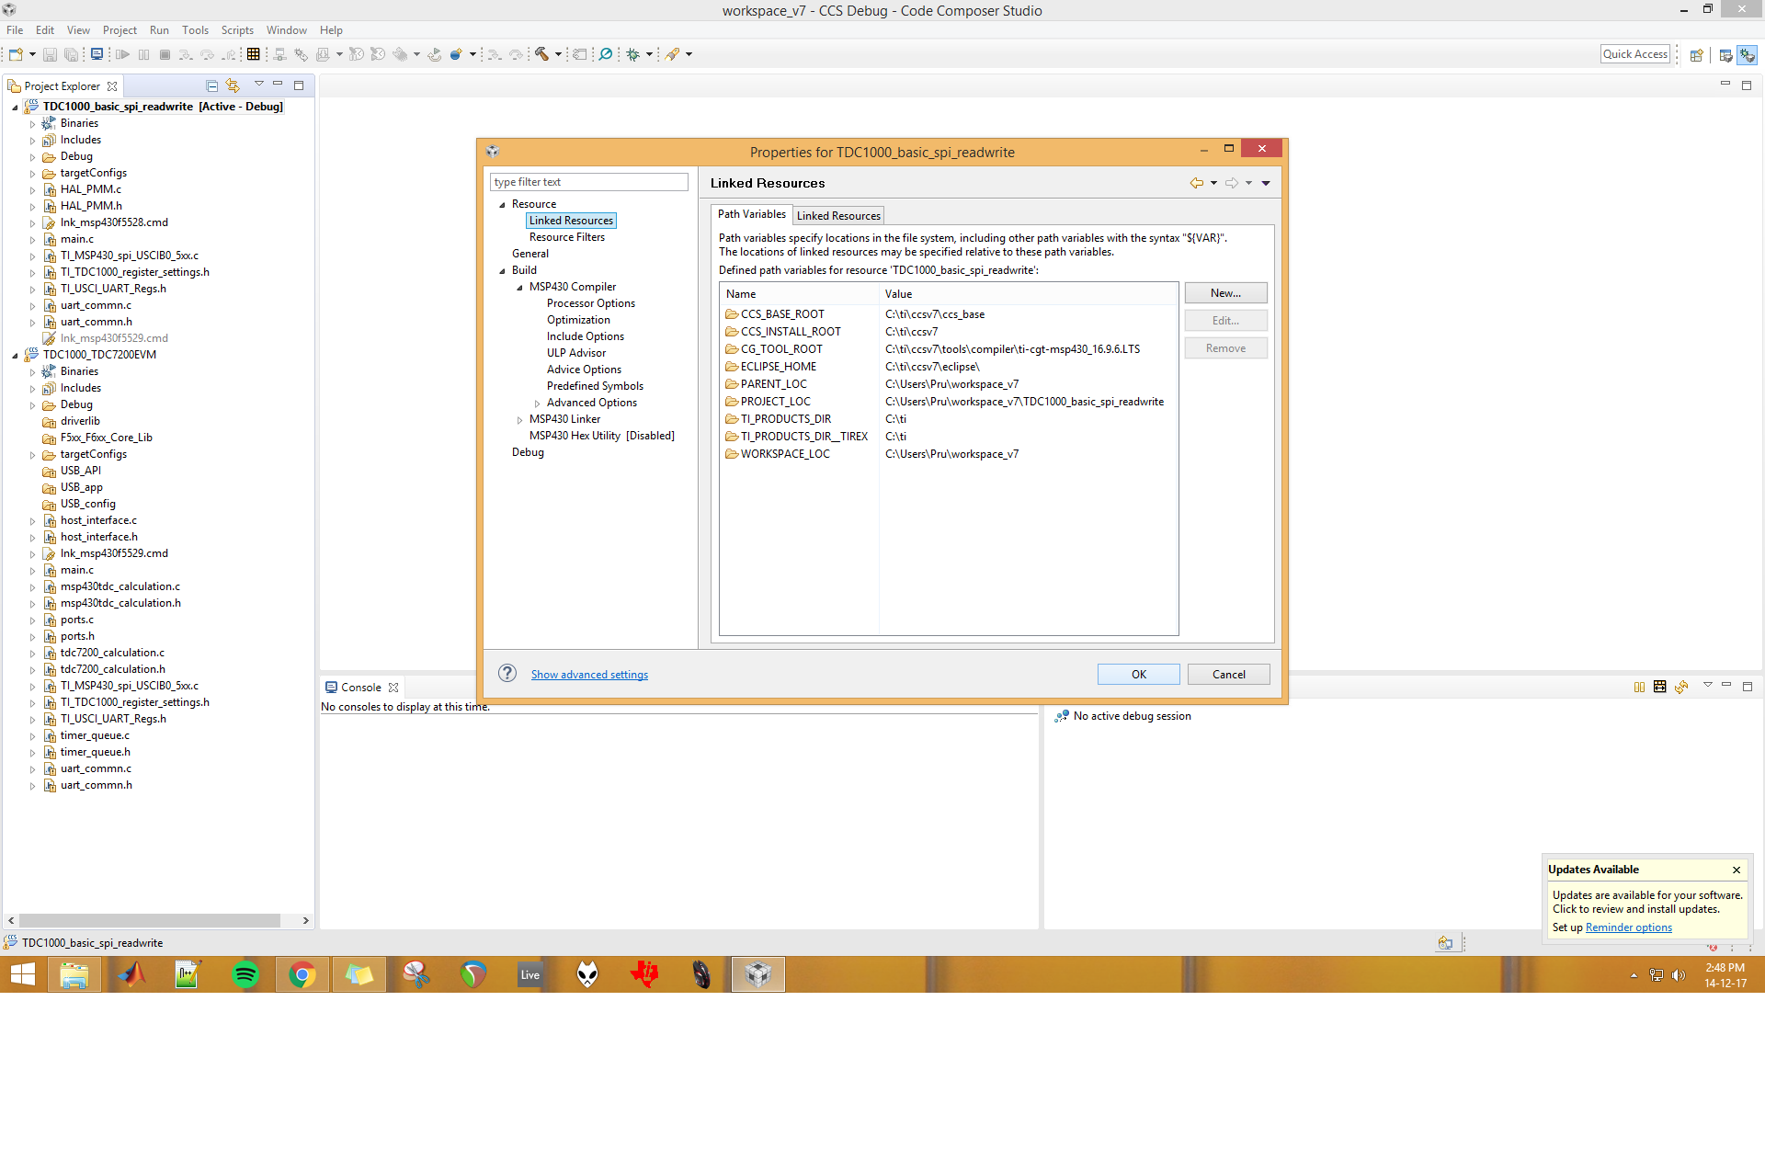Click the Resume debug toolbar icon

tap(122, 54)
